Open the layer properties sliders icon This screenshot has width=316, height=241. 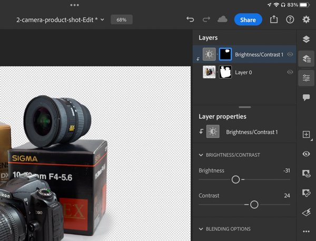(306, 78)
